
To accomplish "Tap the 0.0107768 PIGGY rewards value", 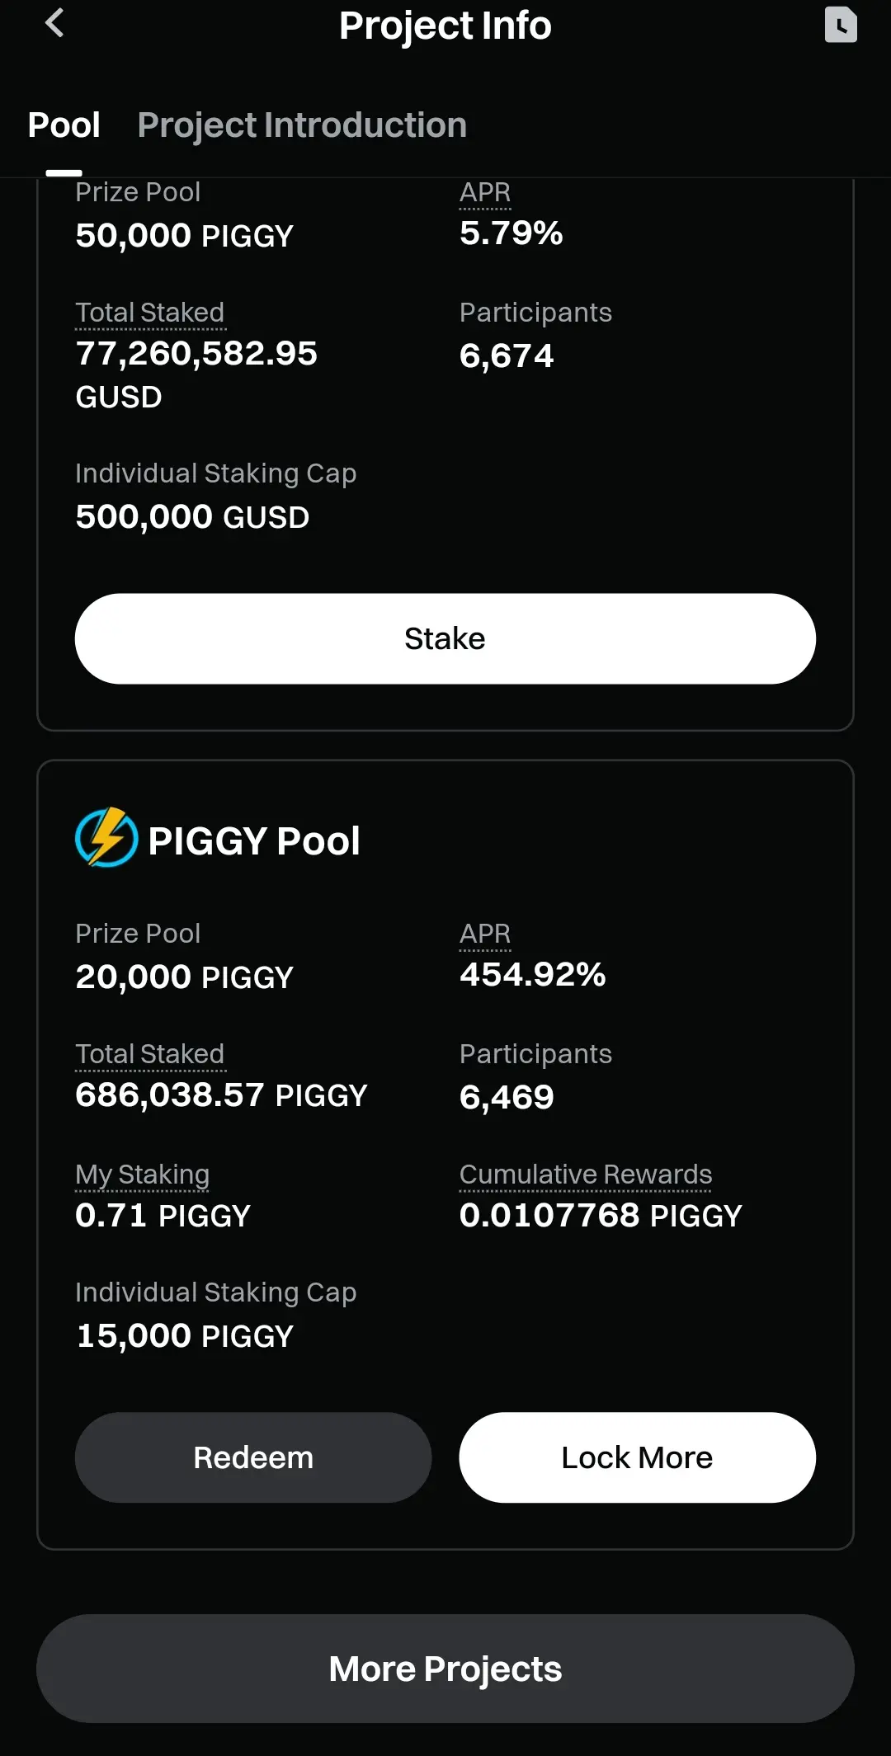I will [601, 1216].
